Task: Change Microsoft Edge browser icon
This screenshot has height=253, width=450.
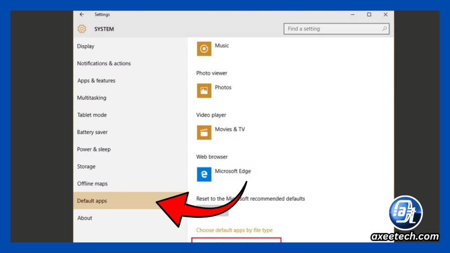Action: [x=204, y=174]
